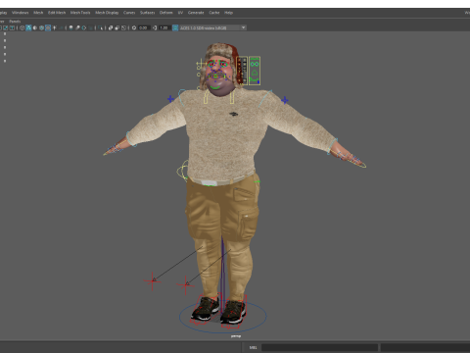The image size is (470, 353).
Task: Select the yellow hip control curve
Action: (x=181, y=171)
